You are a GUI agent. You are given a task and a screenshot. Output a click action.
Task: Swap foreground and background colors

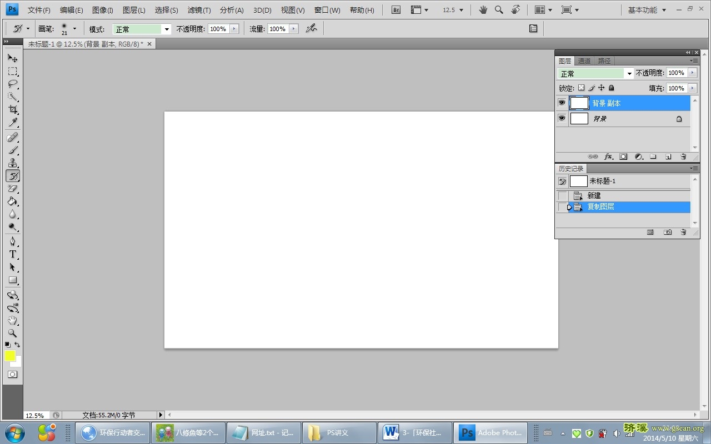tap(17, 345)
